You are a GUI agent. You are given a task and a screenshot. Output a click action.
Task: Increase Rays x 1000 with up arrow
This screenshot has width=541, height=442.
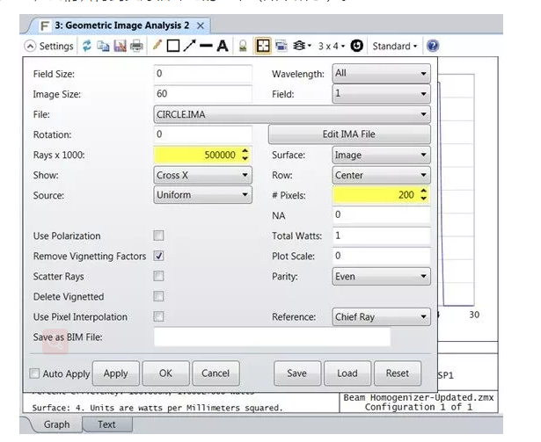[x=245, y=151]
